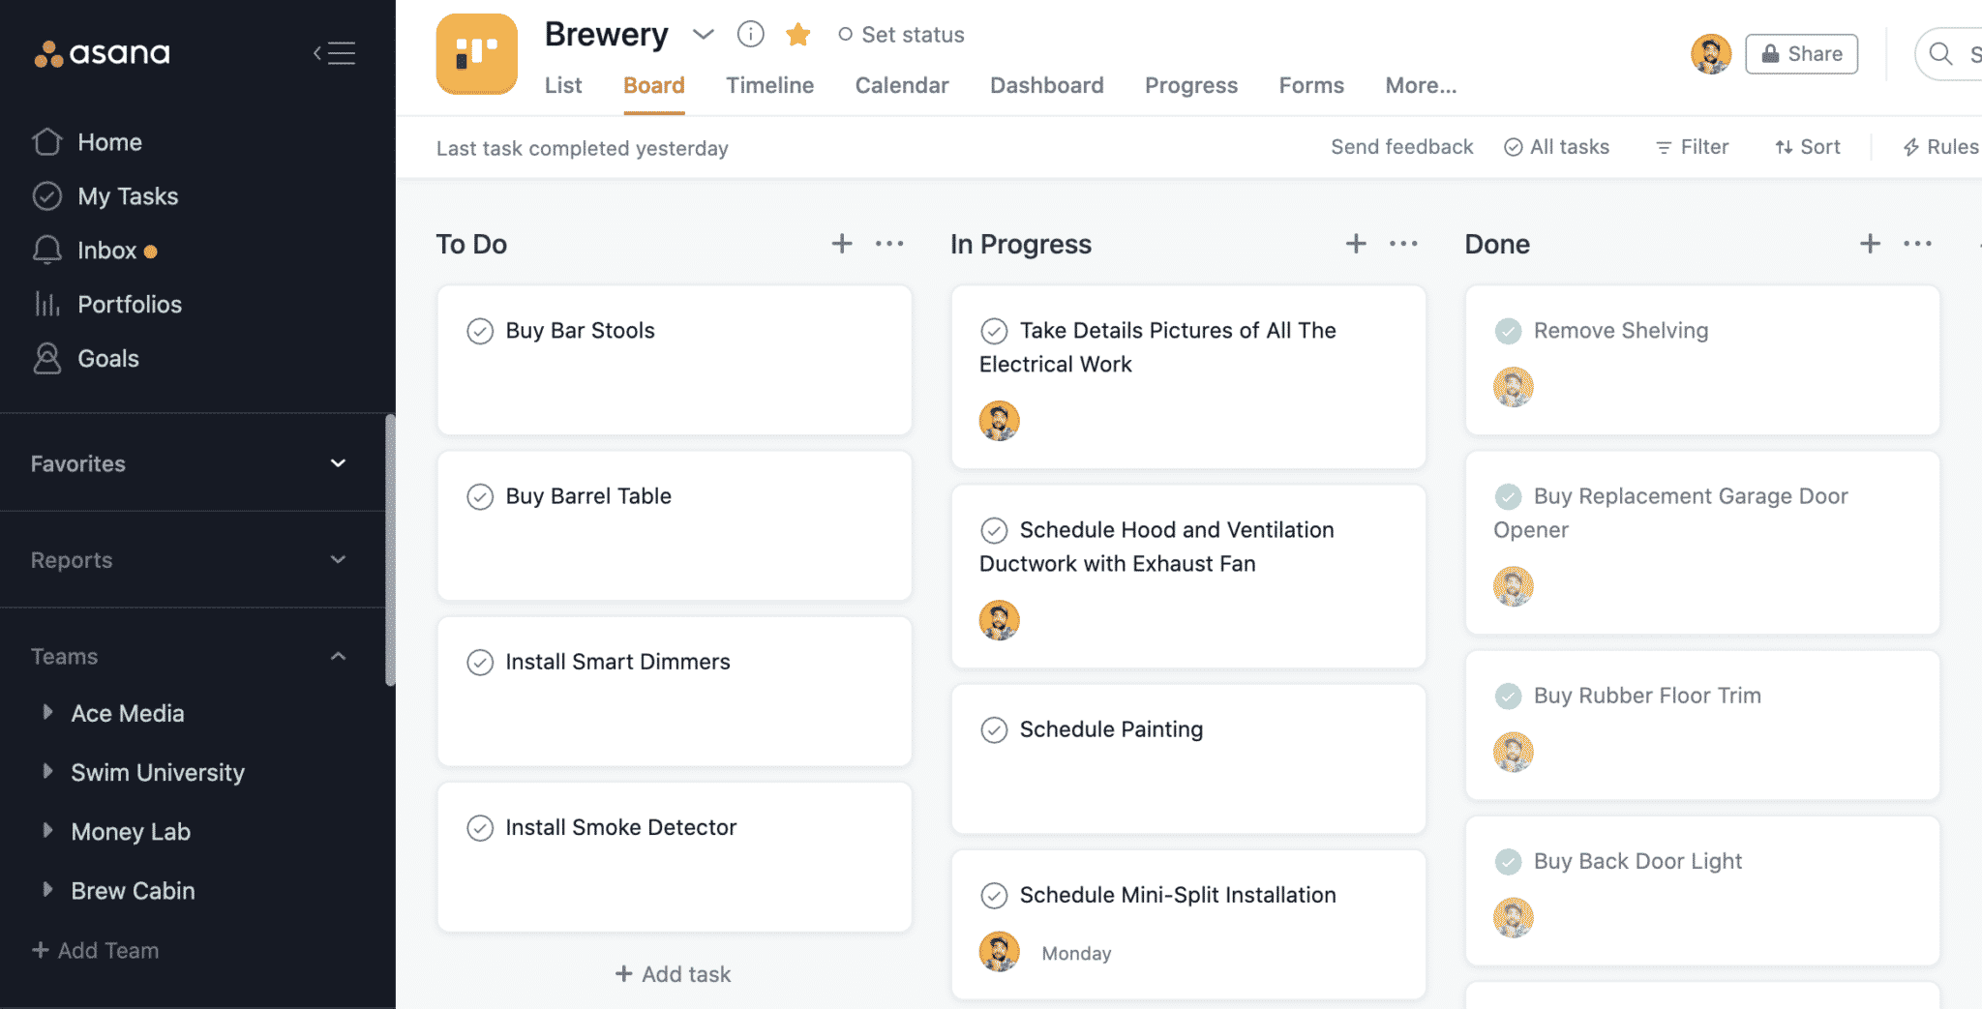Click the Share button
The height and width of the screenshot is (1009, 1982).
point(1800,53)
